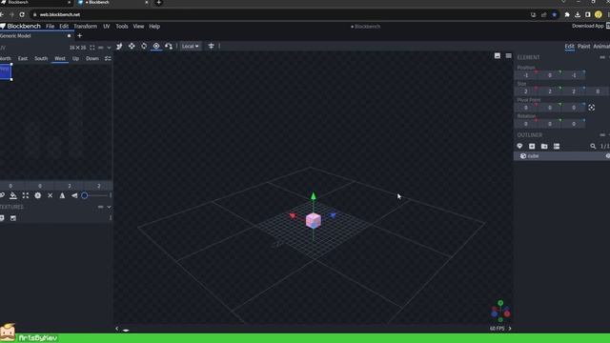The height and width of the screenshot is (343, 610).
Task: Click the Add Cube icon in Outliner
Action: tap(532, 146)
